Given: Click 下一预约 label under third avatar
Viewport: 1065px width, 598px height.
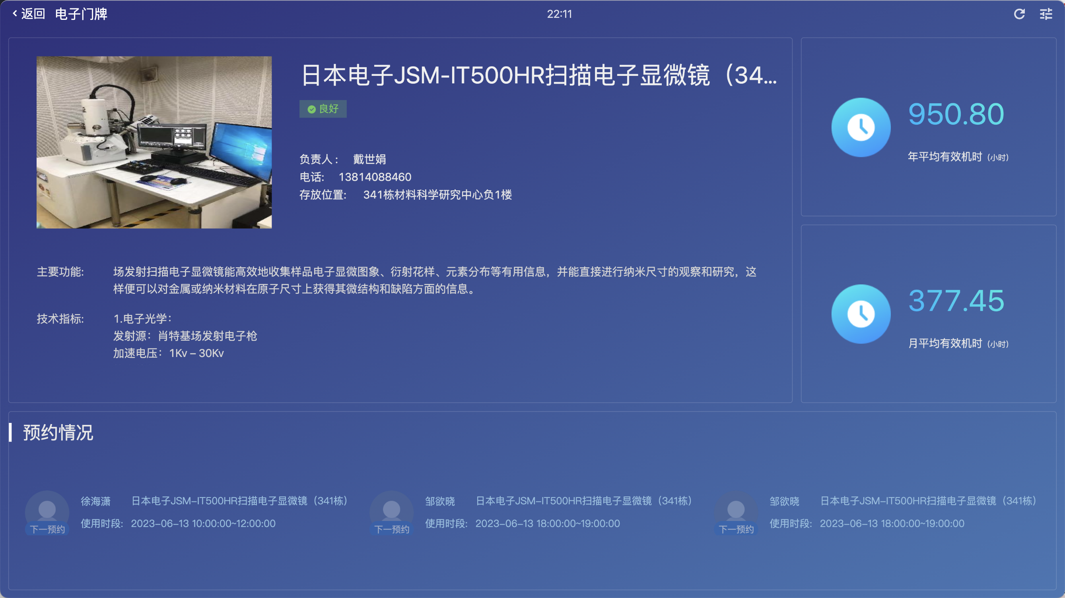Looking at the screenshot, I should pyautogui.click(x=736, y=529).
